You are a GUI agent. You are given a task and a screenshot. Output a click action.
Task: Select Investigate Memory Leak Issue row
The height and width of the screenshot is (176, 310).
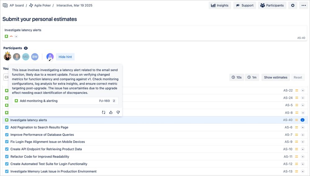[155, 171]
